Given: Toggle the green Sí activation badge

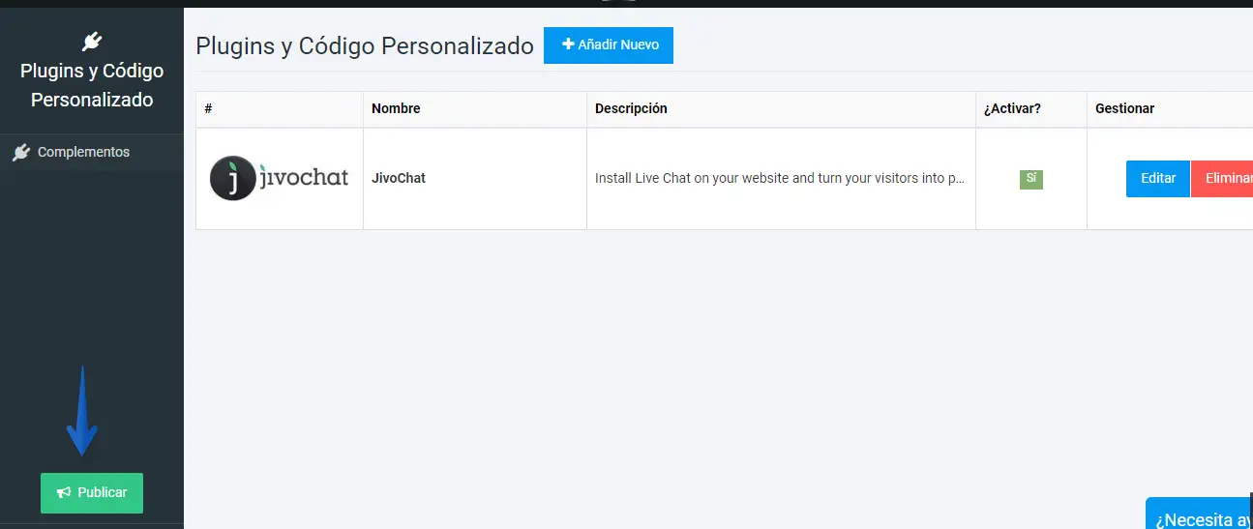Looking at the screenshot, I should coord(1030,179).
